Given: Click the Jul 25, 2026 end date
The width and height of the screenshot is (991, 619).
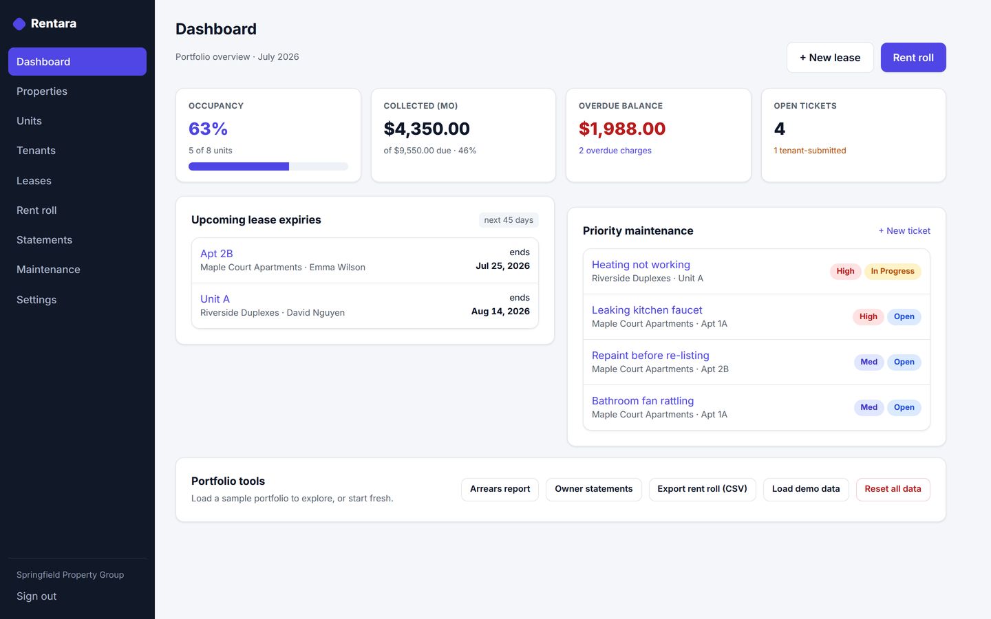Looking at the screenshot, I should 502,266.
